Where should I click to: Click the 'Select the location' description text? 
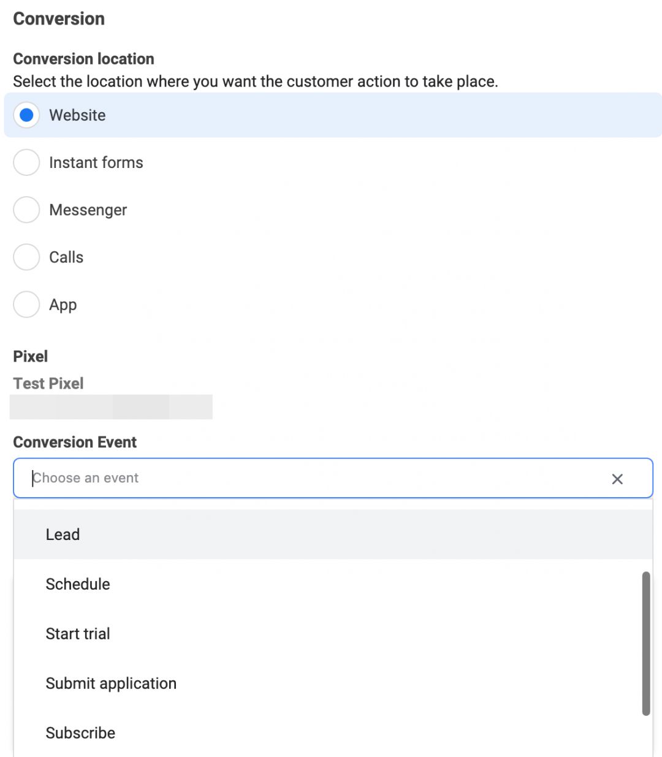tap(255, 82)
